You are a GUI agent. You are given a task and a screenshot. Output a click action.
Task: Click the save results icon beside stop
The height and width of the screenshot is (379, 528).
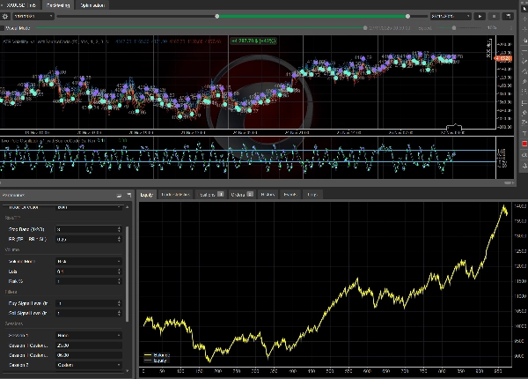click(x=508, y=16)
